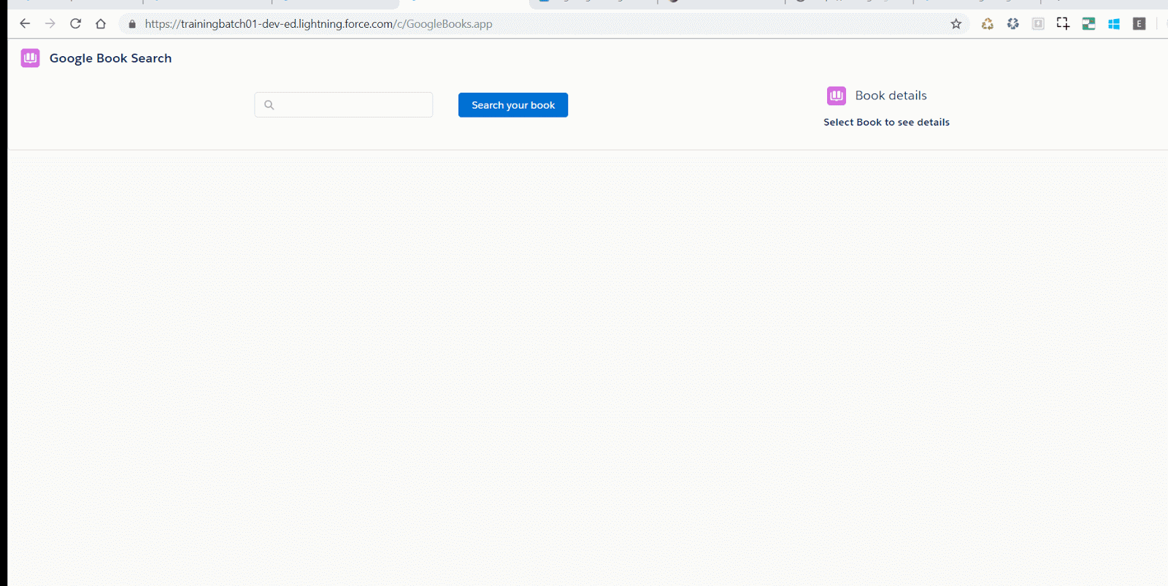Image resolution: width=1168 pixels, height=586 pixels.
Task: Click the magnifier icon in search box
Action: click(x=269, y=105)
